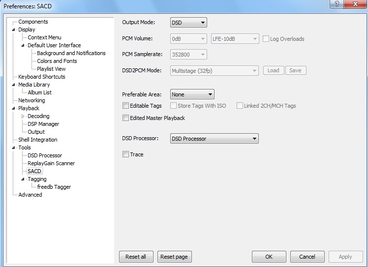Confirm with the OK button
This screenshot has width=368, height=267.
(x=269, y=257)
